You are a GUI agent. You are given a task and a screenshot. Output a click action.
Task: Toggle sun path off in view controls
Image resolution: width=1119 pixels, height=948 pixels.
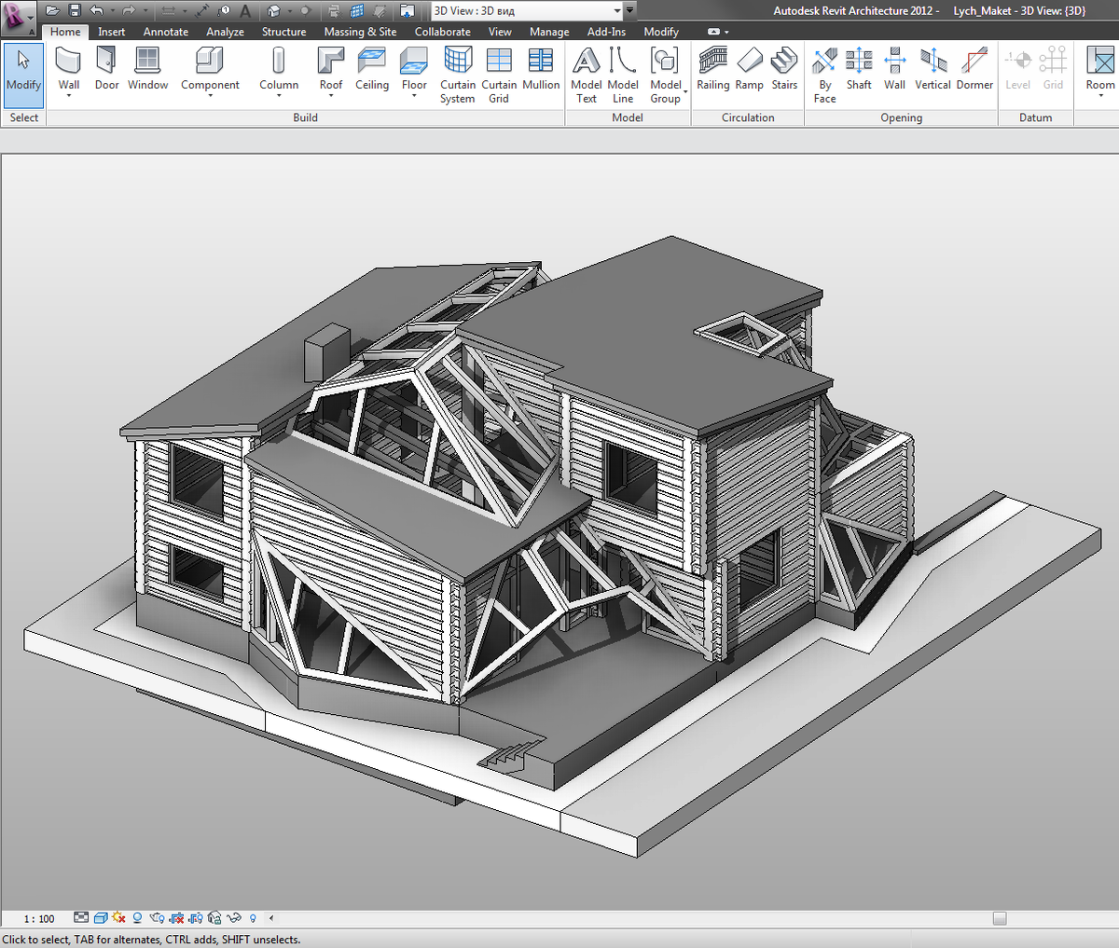[x=118, y=918]
